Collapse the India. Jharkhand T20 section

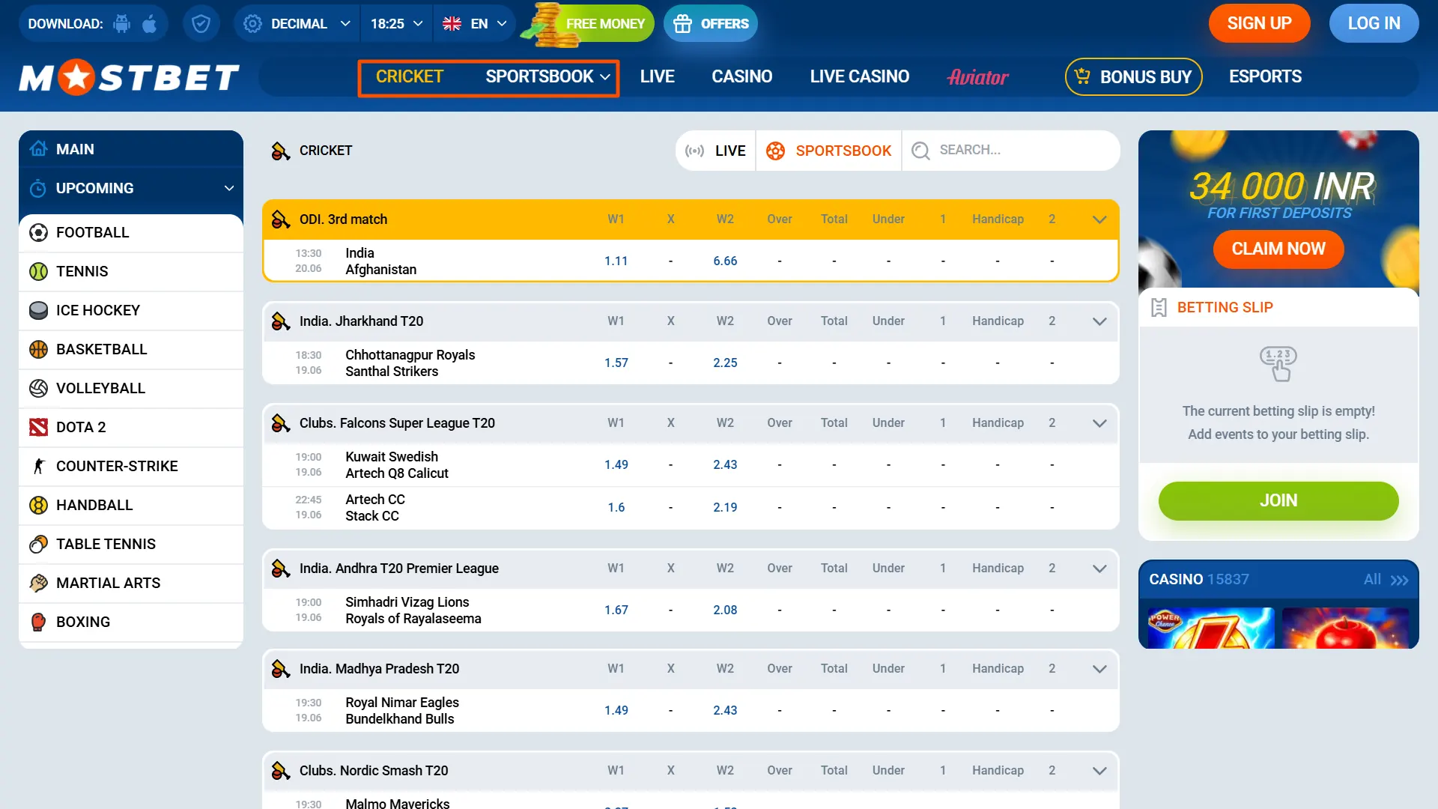coord(1099,321)
